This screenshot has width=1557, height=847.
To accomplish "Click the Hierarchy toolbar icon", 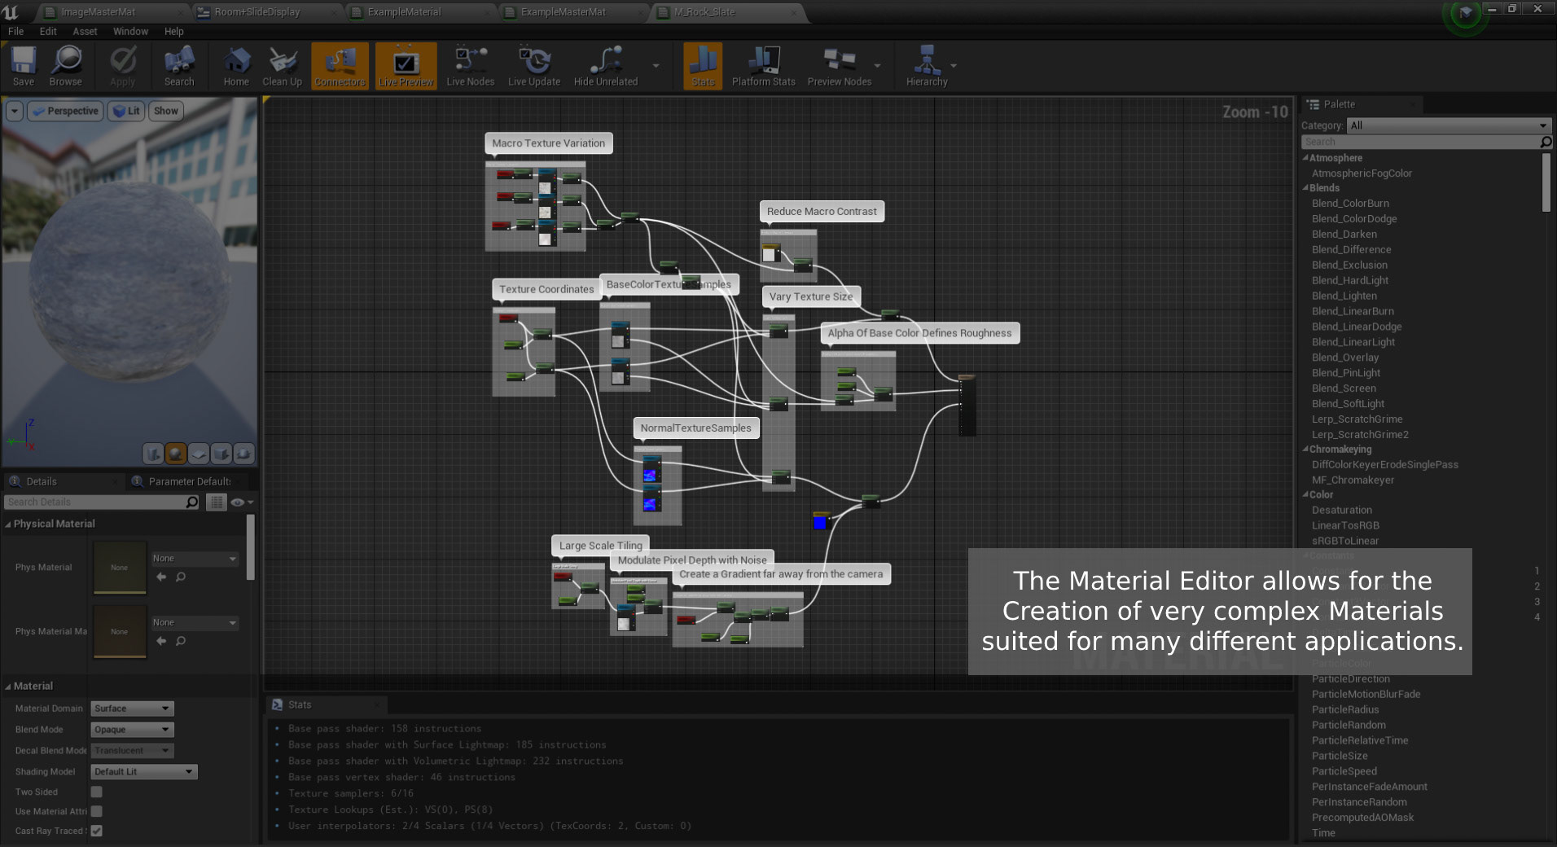I will 927,66.
